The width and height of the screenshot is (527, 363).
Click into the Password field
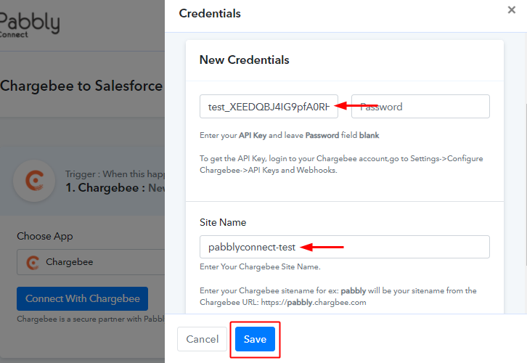(x=420, y=107)
